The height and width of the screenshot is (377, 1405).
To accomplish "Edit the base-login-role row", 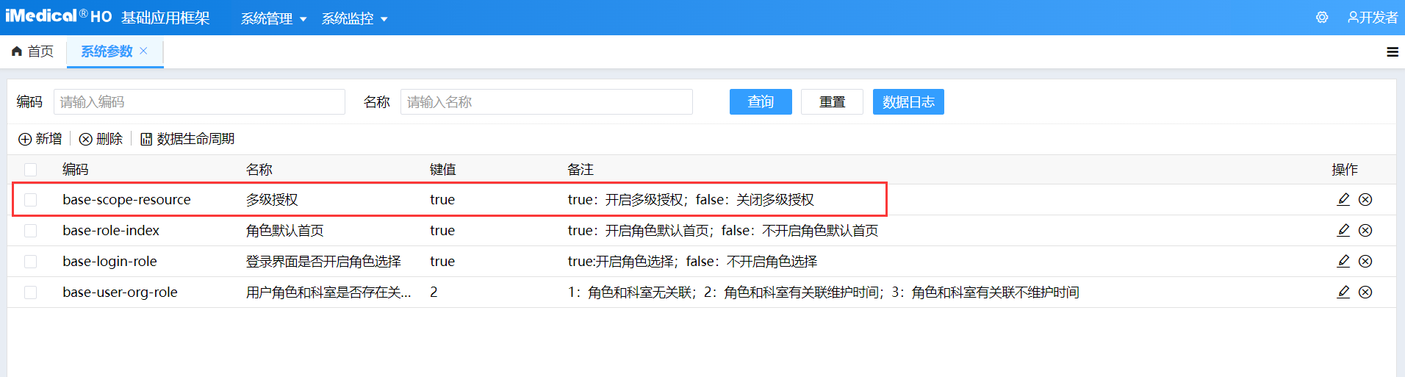I will (x=1343, y=261).
